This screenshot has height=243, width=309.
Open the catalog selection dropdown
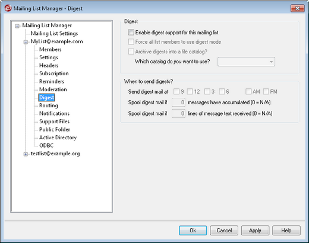coord(246,62)
